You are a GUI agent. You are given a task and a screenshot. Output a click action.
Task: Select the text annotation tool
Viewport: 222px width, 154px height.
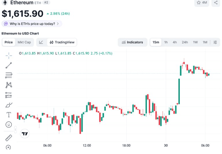9,115
